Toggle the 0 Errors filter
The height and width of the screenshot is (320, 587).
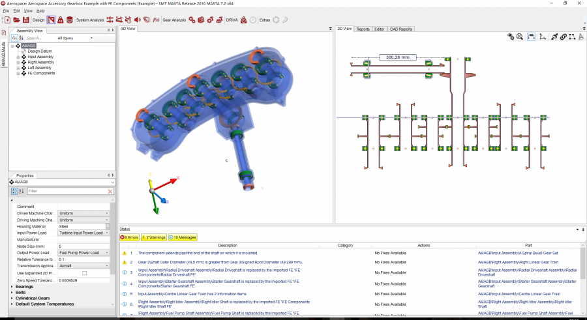[130, 237]
